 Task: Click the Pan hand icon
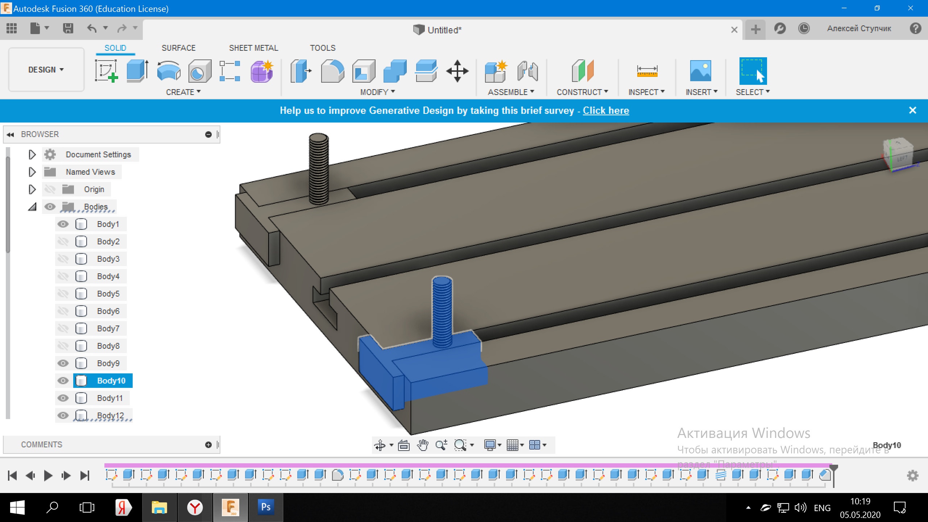click(x=422, y=445)
